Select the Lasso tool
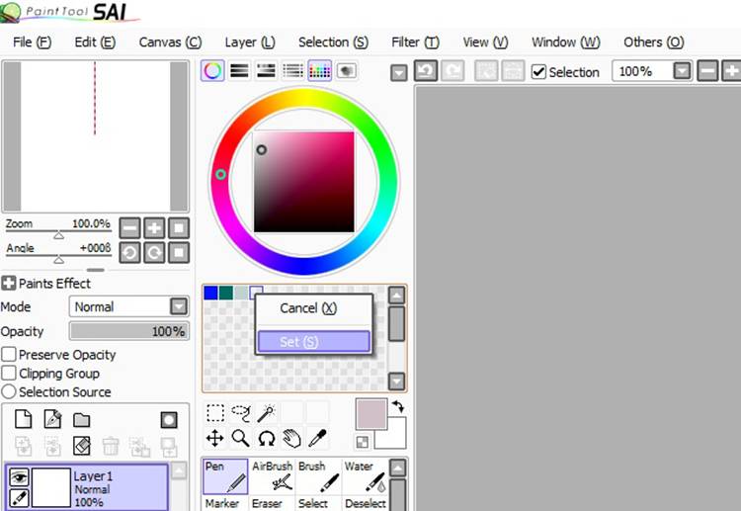741x511 pixels. click(x=241, y=413)
